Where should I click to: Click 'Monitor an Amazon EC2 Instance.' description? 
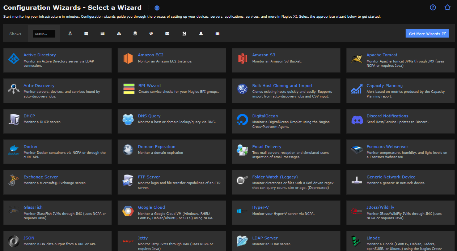165,61
